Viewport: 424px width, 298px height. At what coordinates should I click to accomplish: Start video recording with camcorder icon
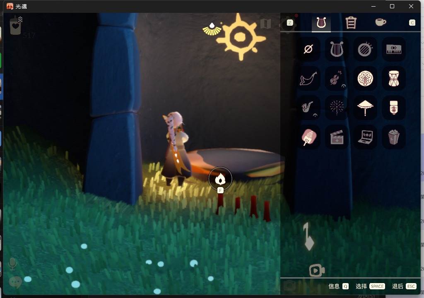pyautogui.click(x=317, y=270)
